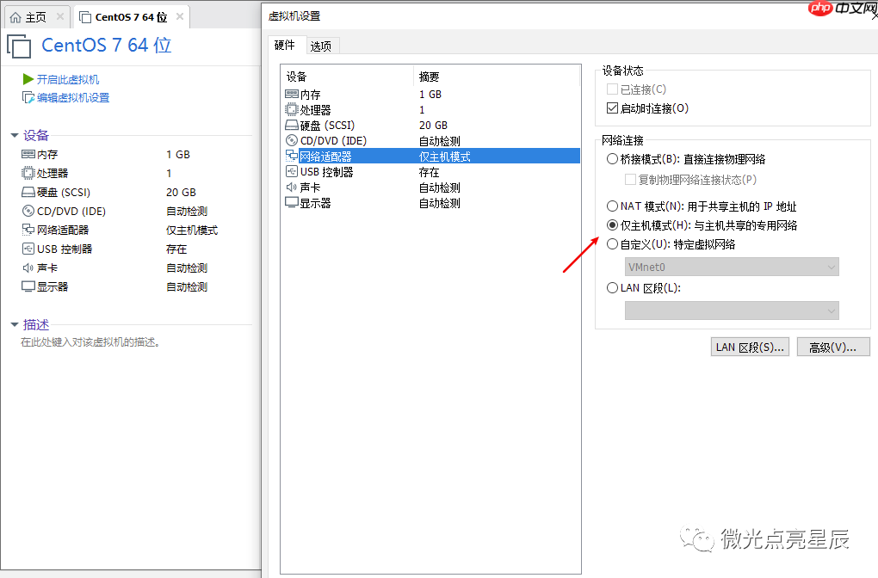This screenshot has height=578, width=878.
Task: Select 仅主机模式(H) radio button
Action: click(612, 225)
